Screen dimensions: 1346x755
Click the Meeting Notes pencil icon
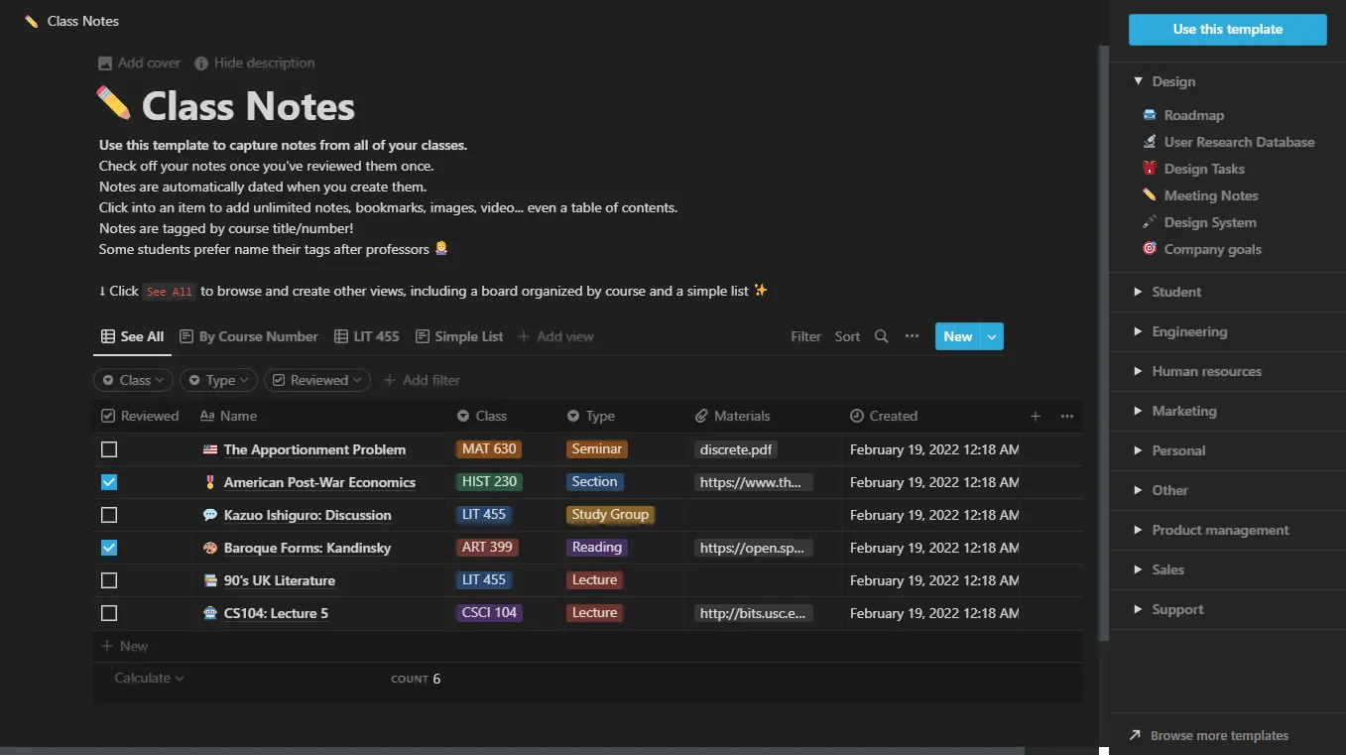click(x=1150, y=195)
